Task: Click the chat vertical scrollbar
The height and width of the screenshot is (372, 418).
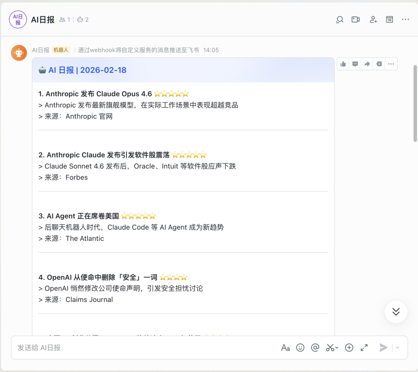Action: (x=415, y=104)
